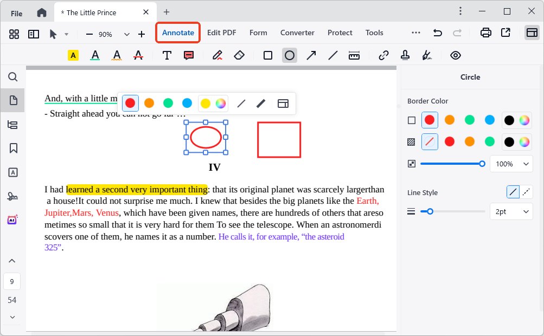The width and height of the screenshot is (544, 336).
Task: Toggle annotation visibility with the eye icon
Action: (455, 55)
